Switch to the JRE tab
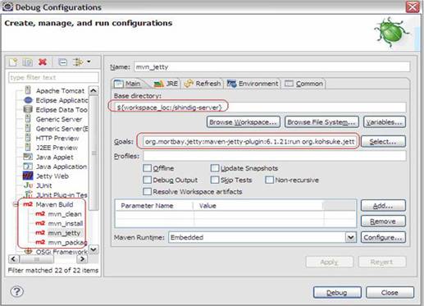This screenshot has height=306, width=424. [x=166, y=84]
